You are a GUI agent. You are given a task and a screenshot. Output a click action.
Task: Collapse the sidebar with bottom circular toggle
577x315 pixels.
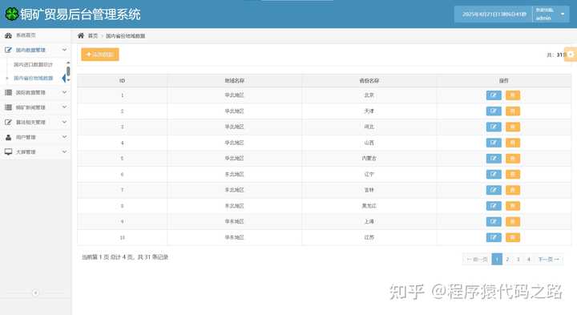[x=36, y=293]
